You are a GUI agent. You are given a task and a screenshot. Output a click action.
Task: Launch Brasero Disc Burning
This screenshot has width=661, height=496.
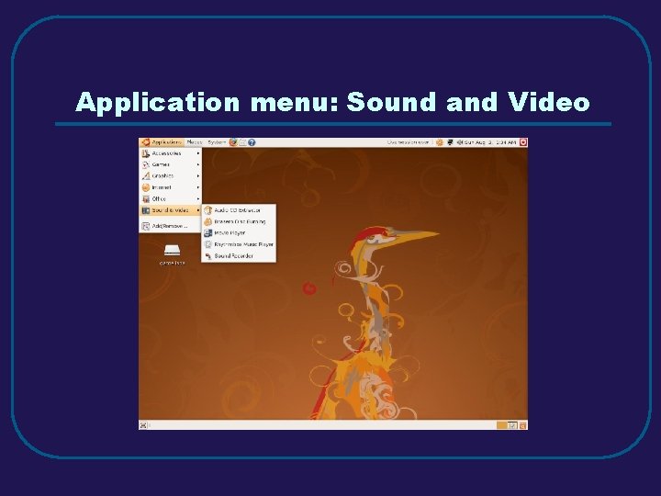tap(239, 221)
